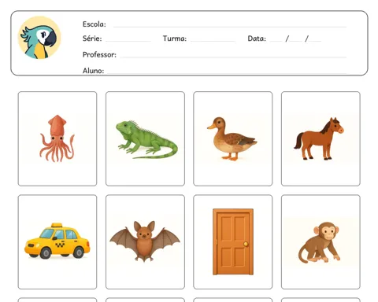
Task: Click the 'Série:' label
Action: [x=92, y=39]
